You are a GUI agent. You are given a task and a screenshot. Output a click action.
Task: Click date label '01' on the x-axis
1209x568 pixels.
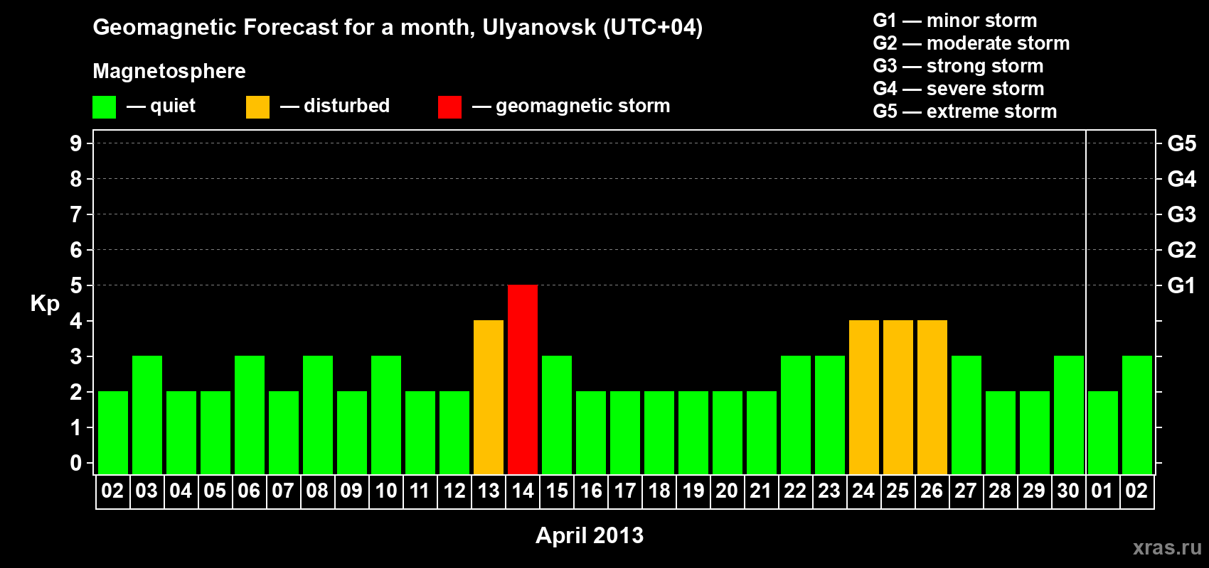click(x=1102, y=491)
